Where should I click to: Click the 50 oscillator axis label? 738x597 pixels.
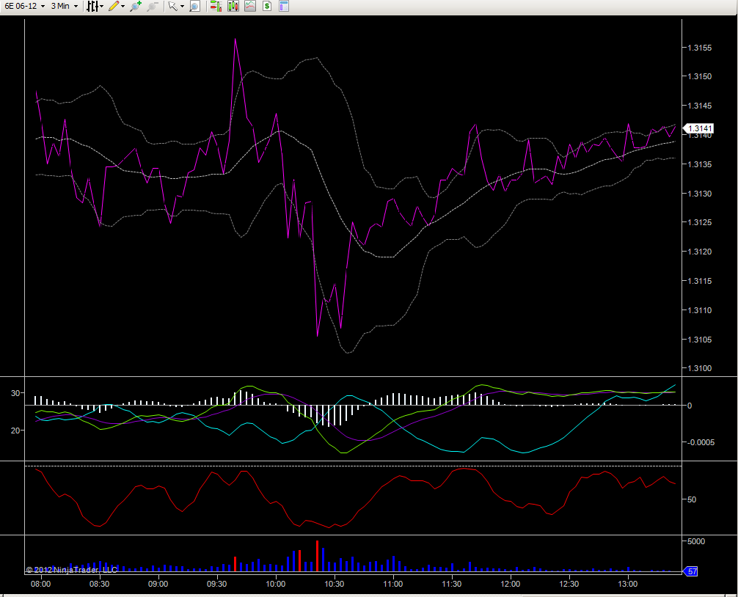[x=691, y=499]
